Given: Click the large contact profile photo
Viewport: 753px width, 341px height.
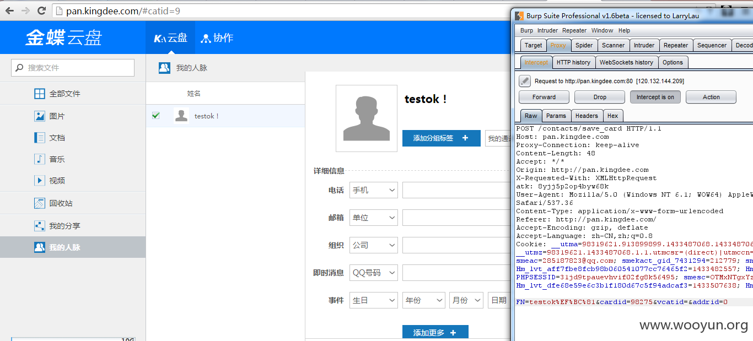Looking at the screenshot, I should click(367, 118).
